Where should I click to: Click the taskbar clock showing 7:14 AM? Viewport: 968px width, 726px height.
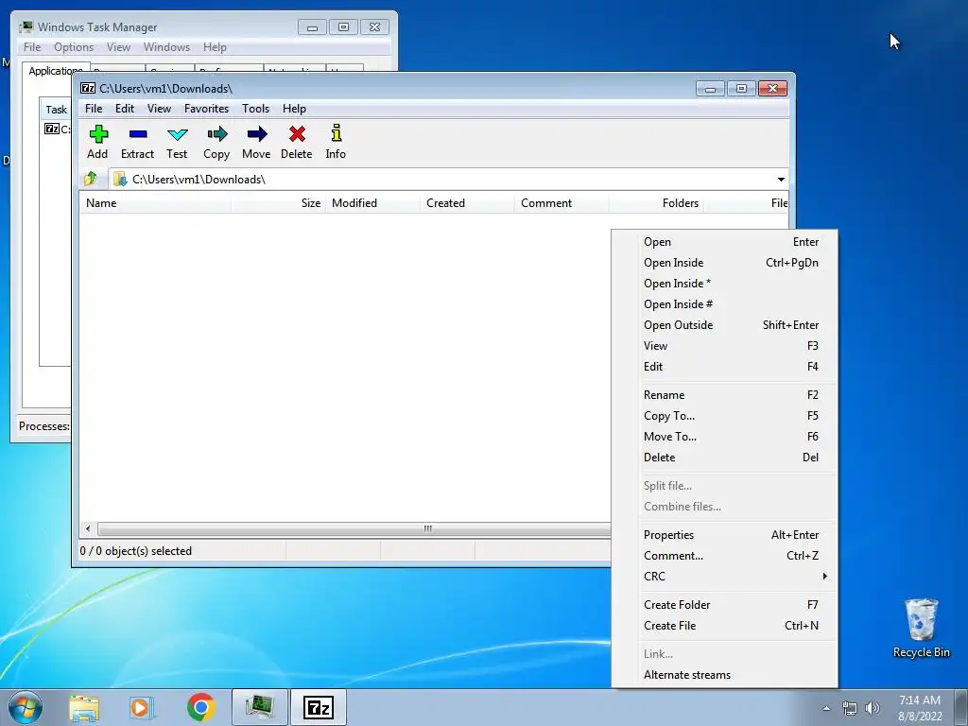tap(920, 708)
